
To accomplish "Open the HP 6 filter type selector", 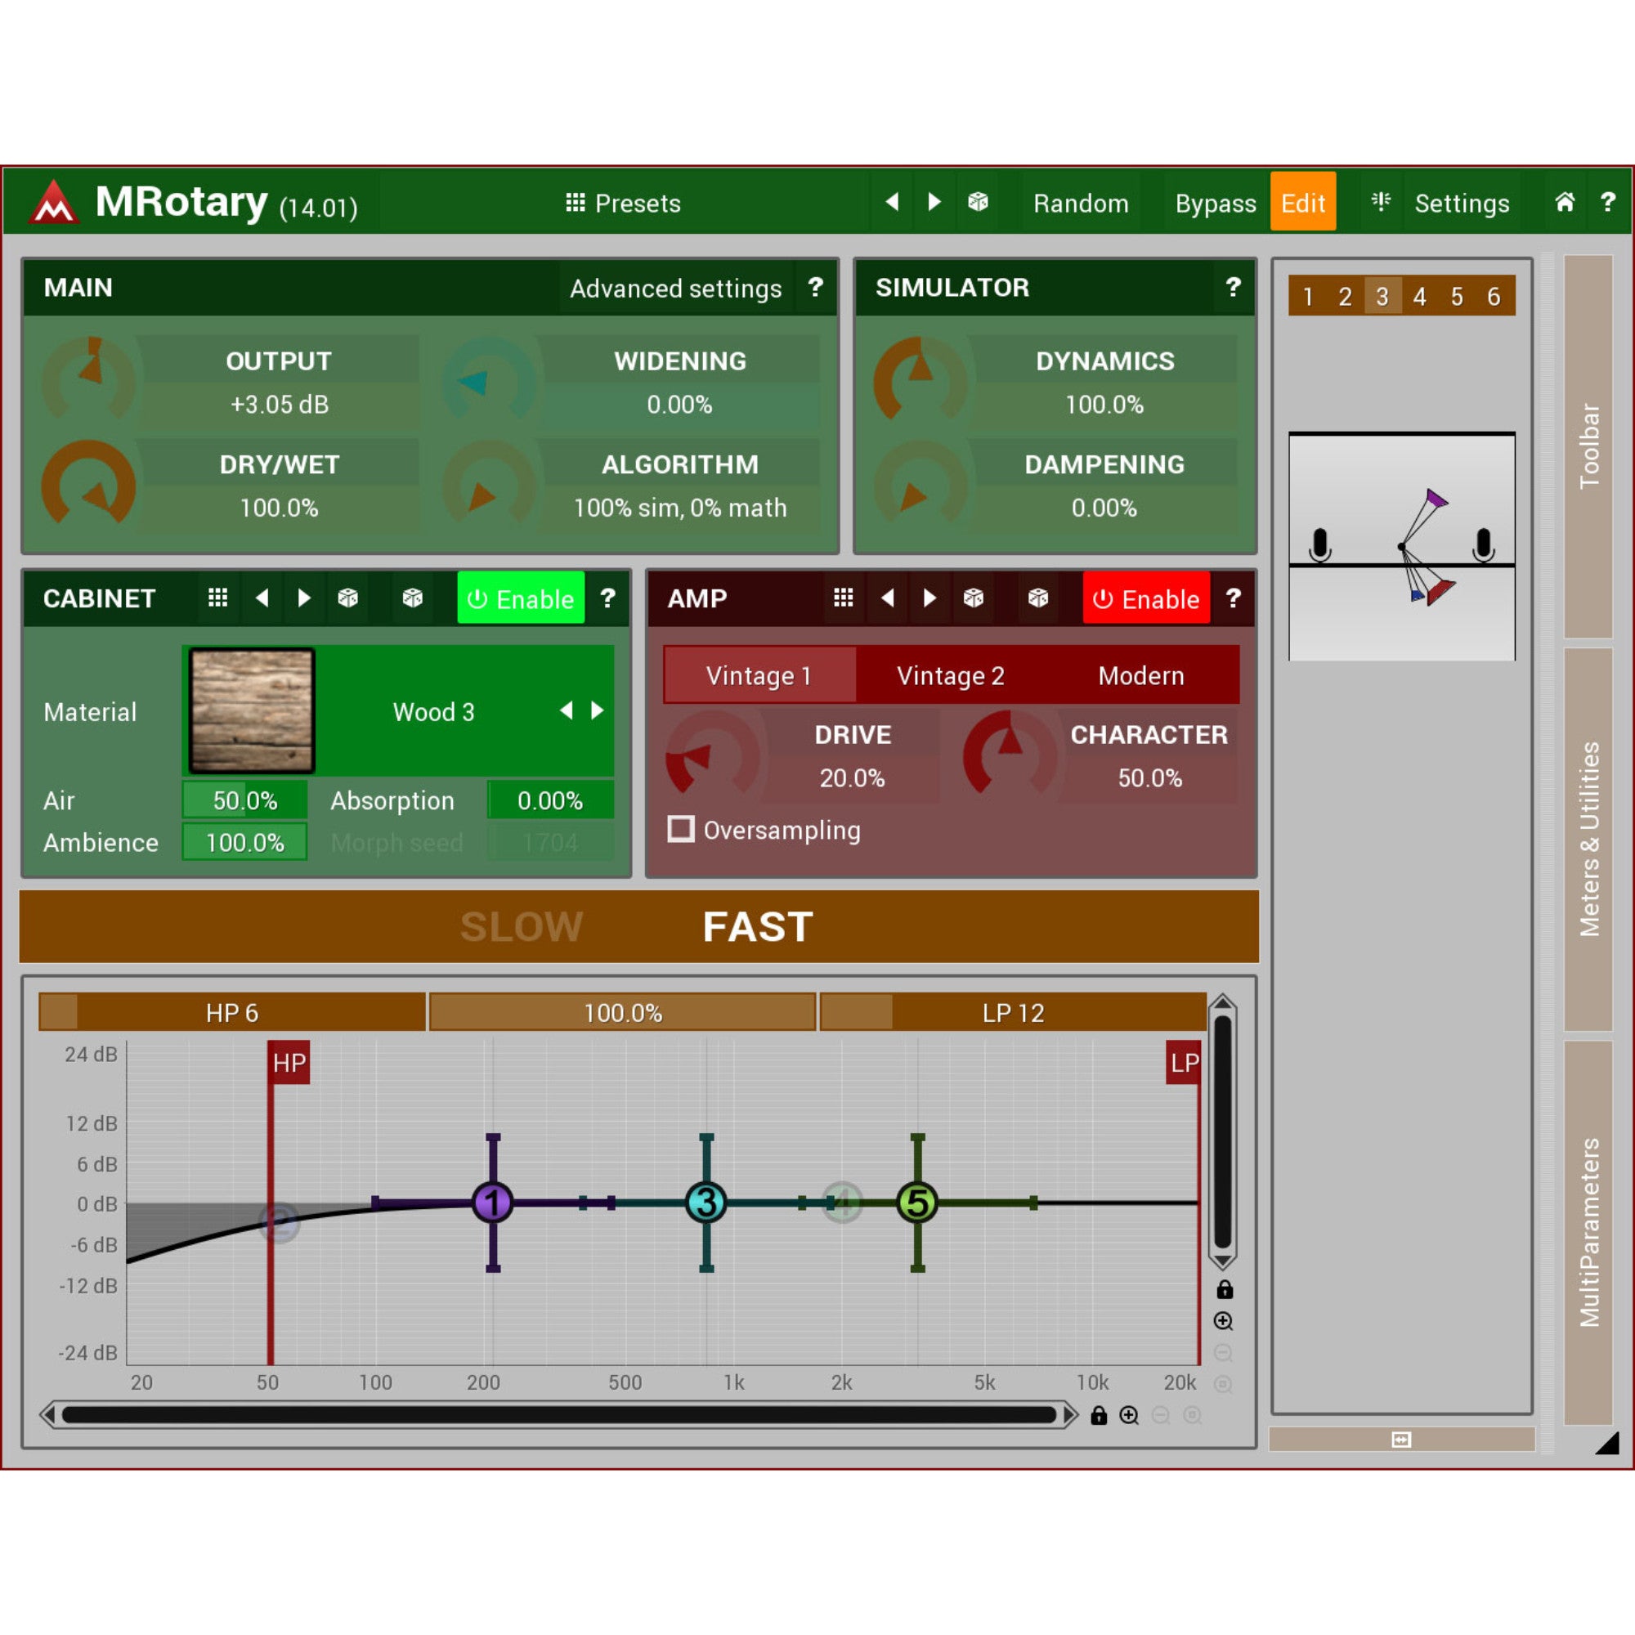I will (232, 1012).
